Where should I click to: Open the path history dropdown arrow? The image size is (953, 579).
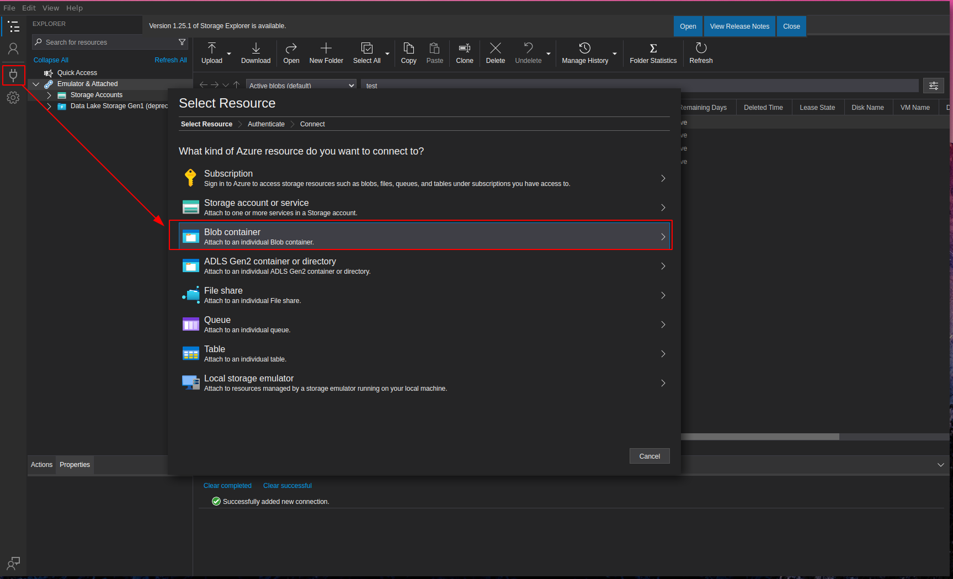[x=225, y=85]
